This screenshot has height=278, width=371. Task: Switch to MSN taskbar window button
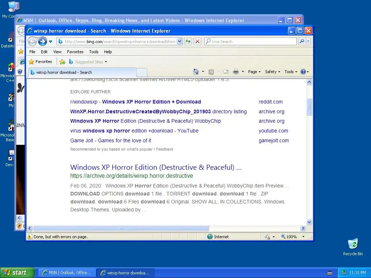click(67, 273)
